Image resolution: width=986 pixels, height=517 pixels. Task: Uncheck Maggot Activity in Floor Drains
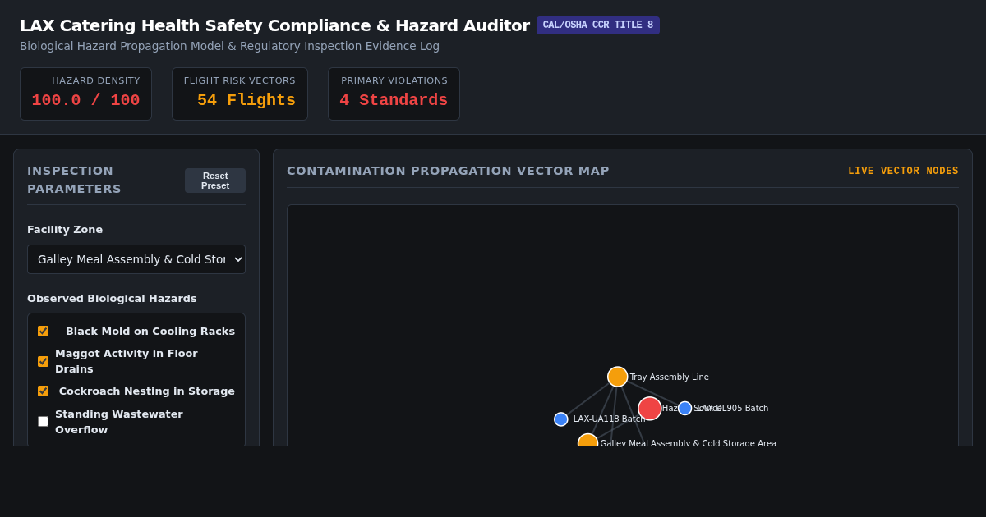coord(43,361)
